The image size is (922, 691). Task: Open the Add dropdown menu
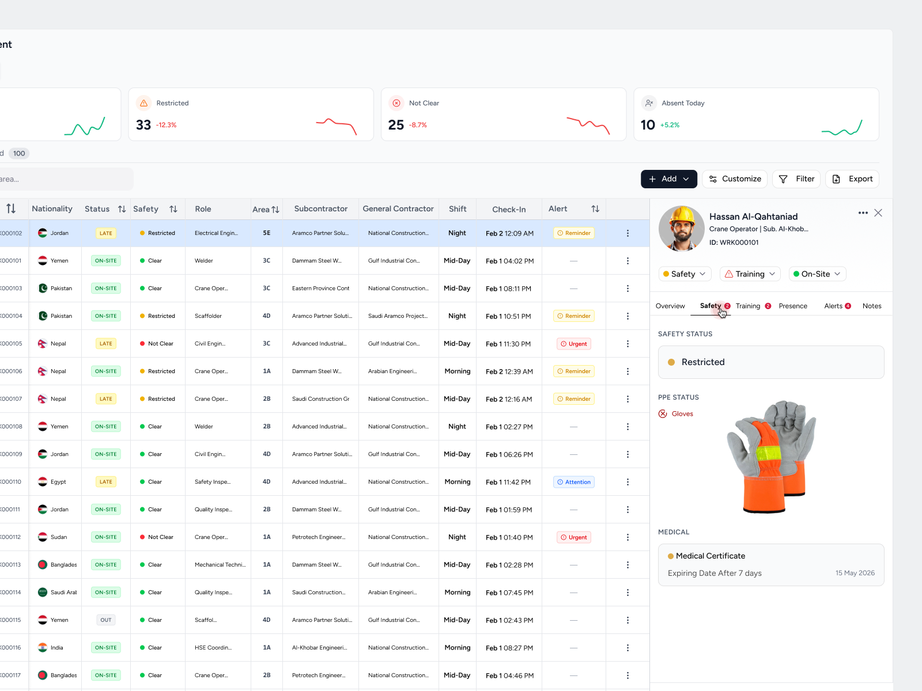[686, 179]
